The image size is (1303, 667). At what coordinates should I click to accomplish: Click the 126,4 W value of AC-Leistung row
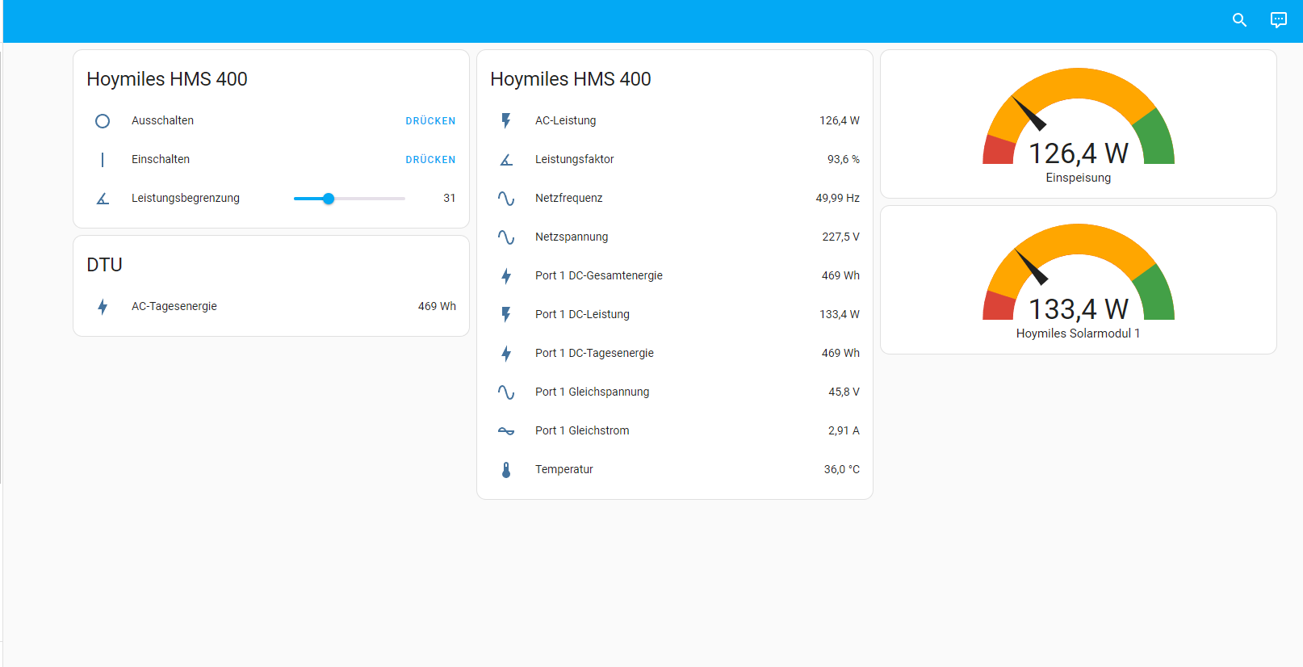pyautogui.click(x=840, y=120)
